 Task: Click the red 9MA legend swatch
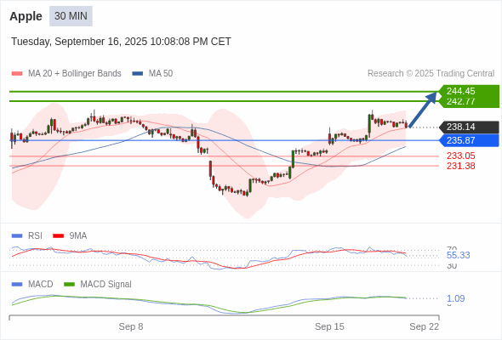coord(58,236)
